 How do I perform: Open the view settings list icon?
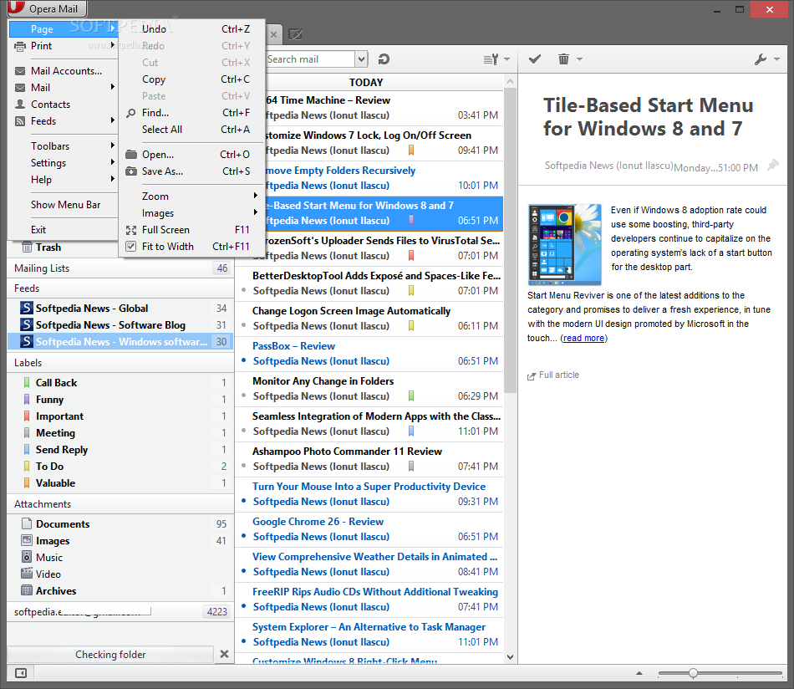(491, 59)
